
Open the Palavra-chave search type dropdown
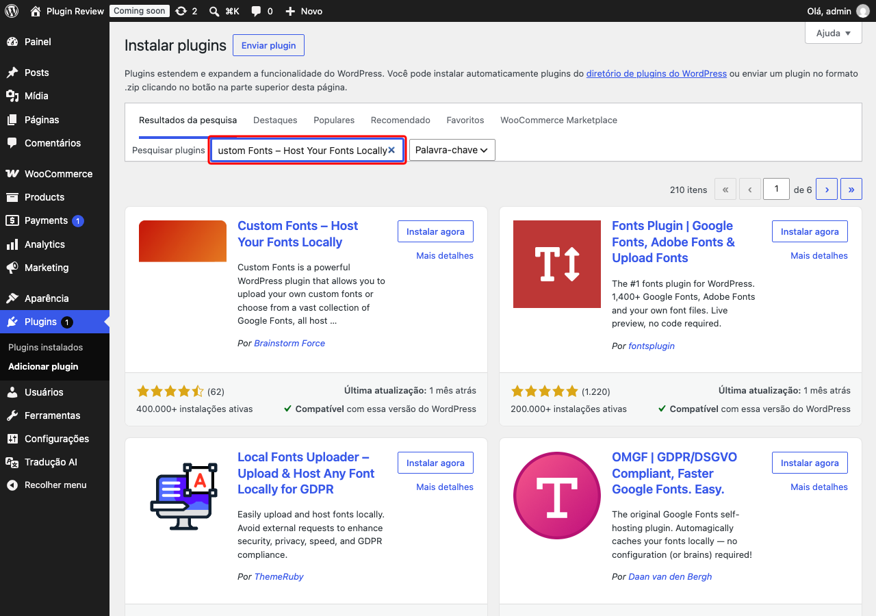[452, 150]
